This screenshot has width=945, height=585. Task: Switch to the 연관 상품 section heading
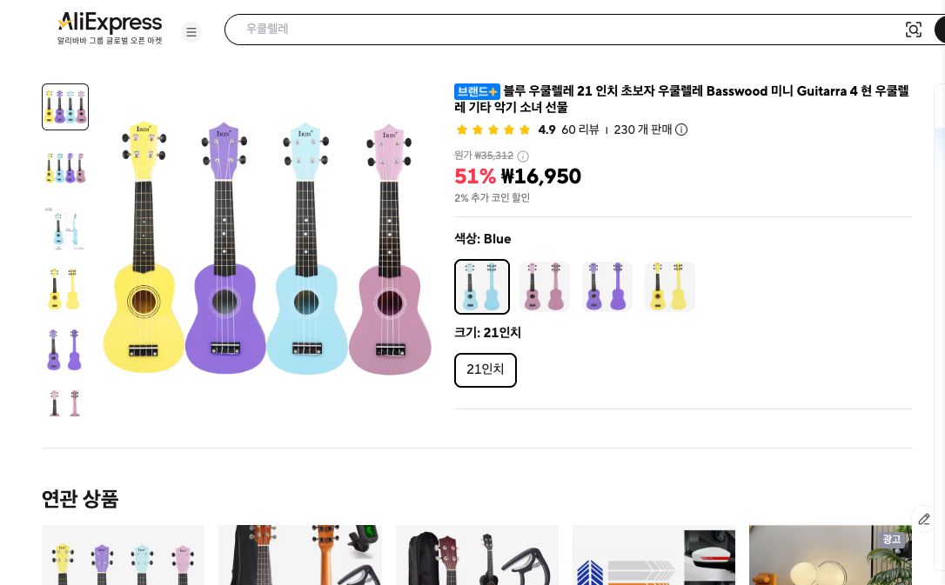pos(80,500)
